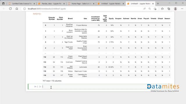Open the read aloud icon
Image resolution: width=186 pixels, height=104 pixels.
point(144,9)
